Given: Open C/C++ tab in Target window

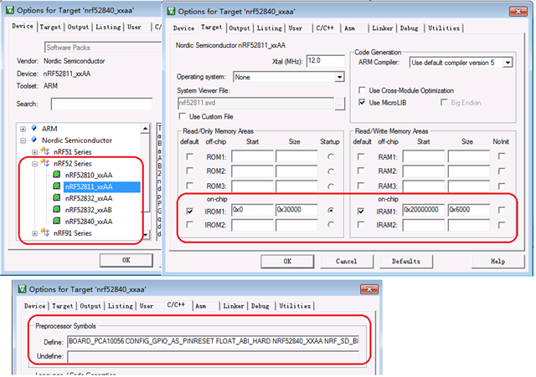Looking at the screenshot, I should point(324,28).
